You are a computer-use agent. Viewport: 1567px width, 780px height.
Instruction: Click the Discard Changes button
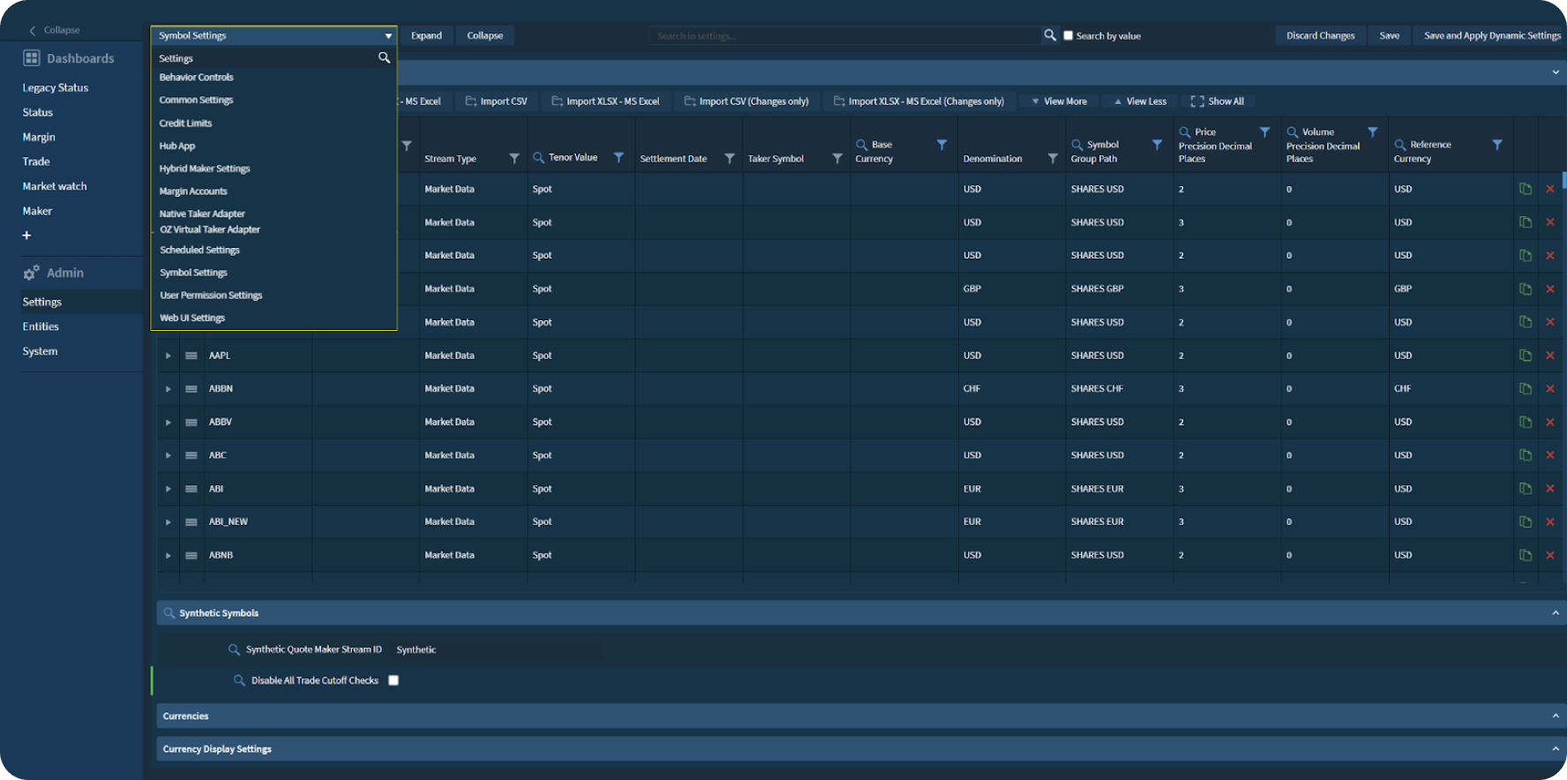point(1320,35)
